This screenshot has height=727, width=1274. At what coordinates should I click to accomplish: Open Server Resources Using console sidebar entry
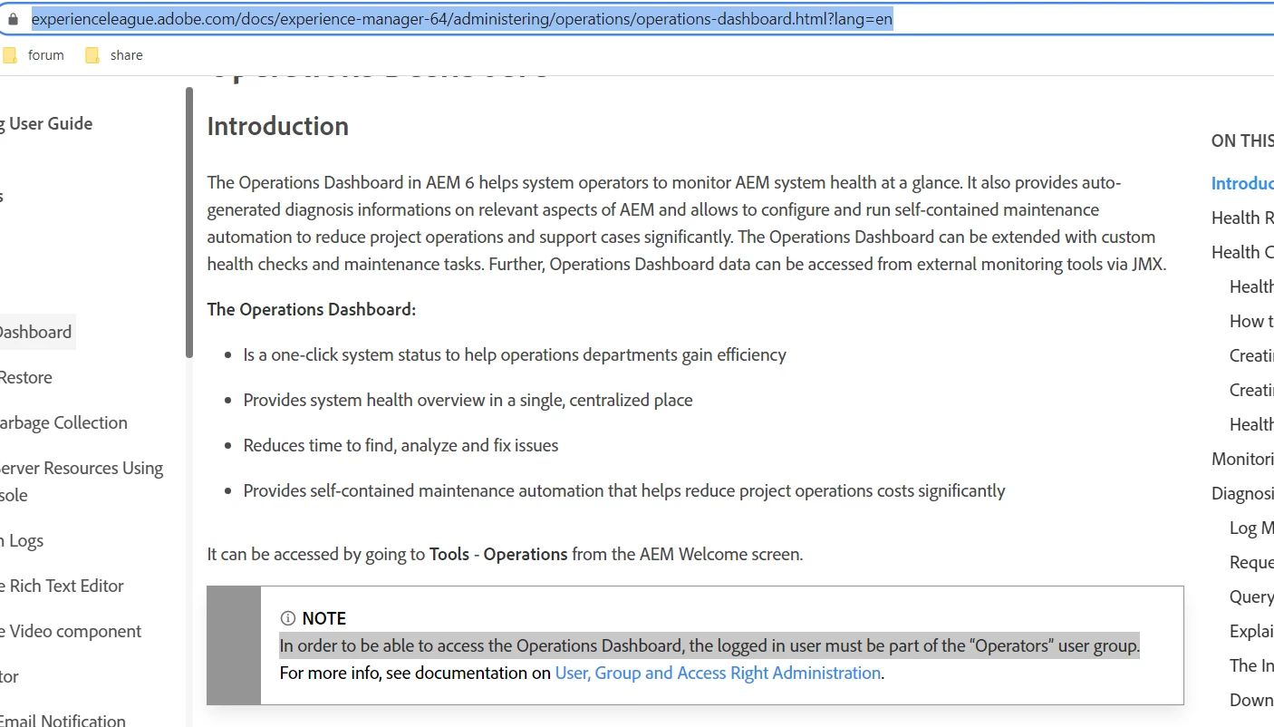click(x=81, y=481)
